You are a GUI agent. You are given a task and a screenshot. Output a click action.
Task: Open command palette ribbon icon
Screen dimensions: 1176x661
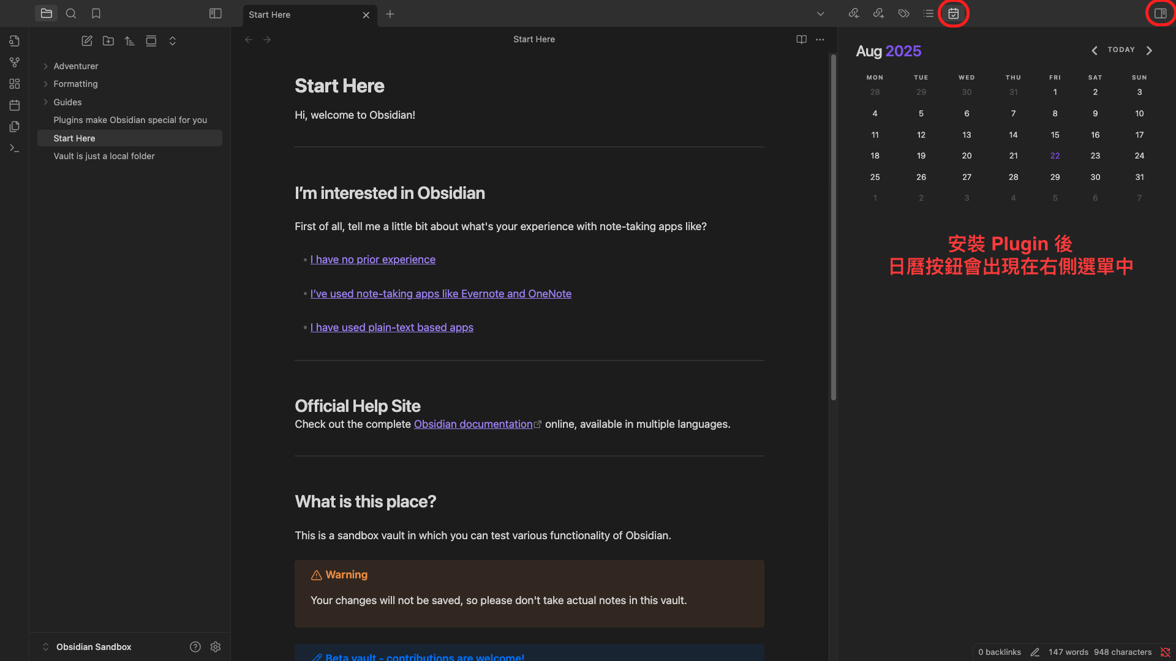(15, 148)
